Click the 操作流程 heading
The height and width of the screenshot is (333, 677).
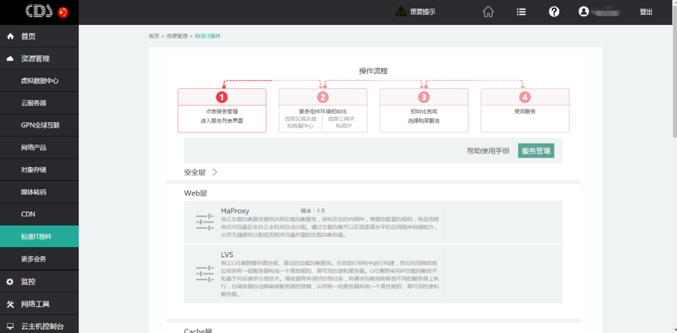point(373,71)
